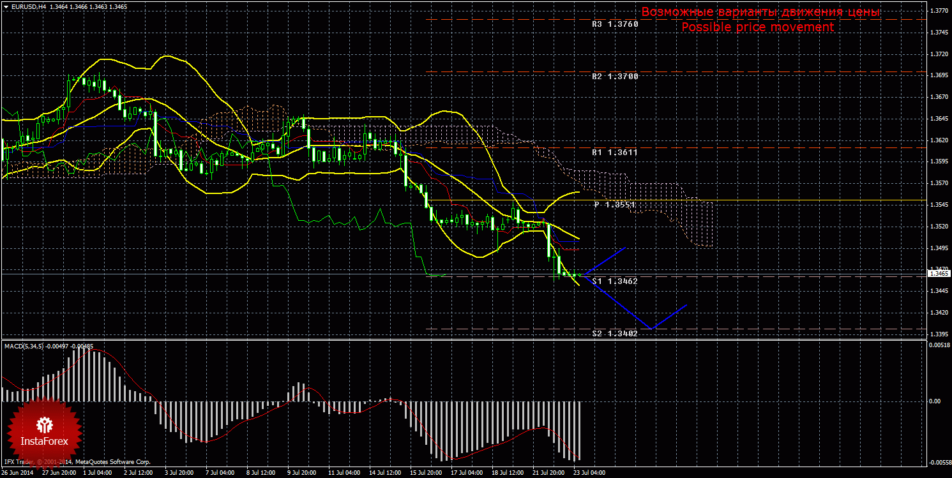Select the R2 1.3700 resistance label

[615, 76]
